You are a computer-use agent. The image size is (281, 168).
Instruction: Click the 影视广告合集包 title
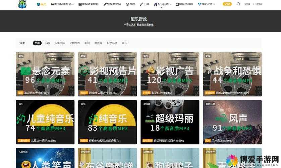(161, 93)
